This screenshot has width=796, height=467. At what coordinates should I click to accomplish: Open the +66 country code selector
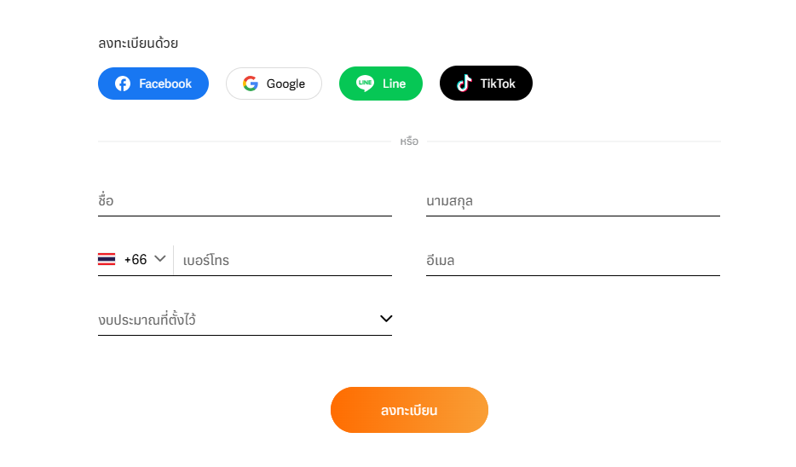coord(135,260)
